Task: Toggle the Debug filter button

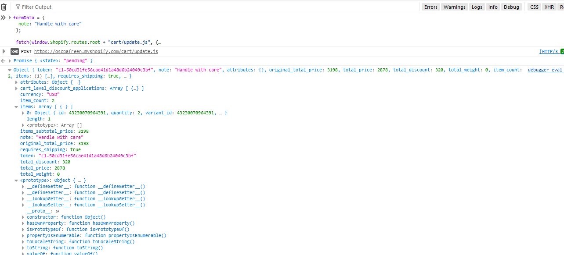Action: tap(511, 7)
